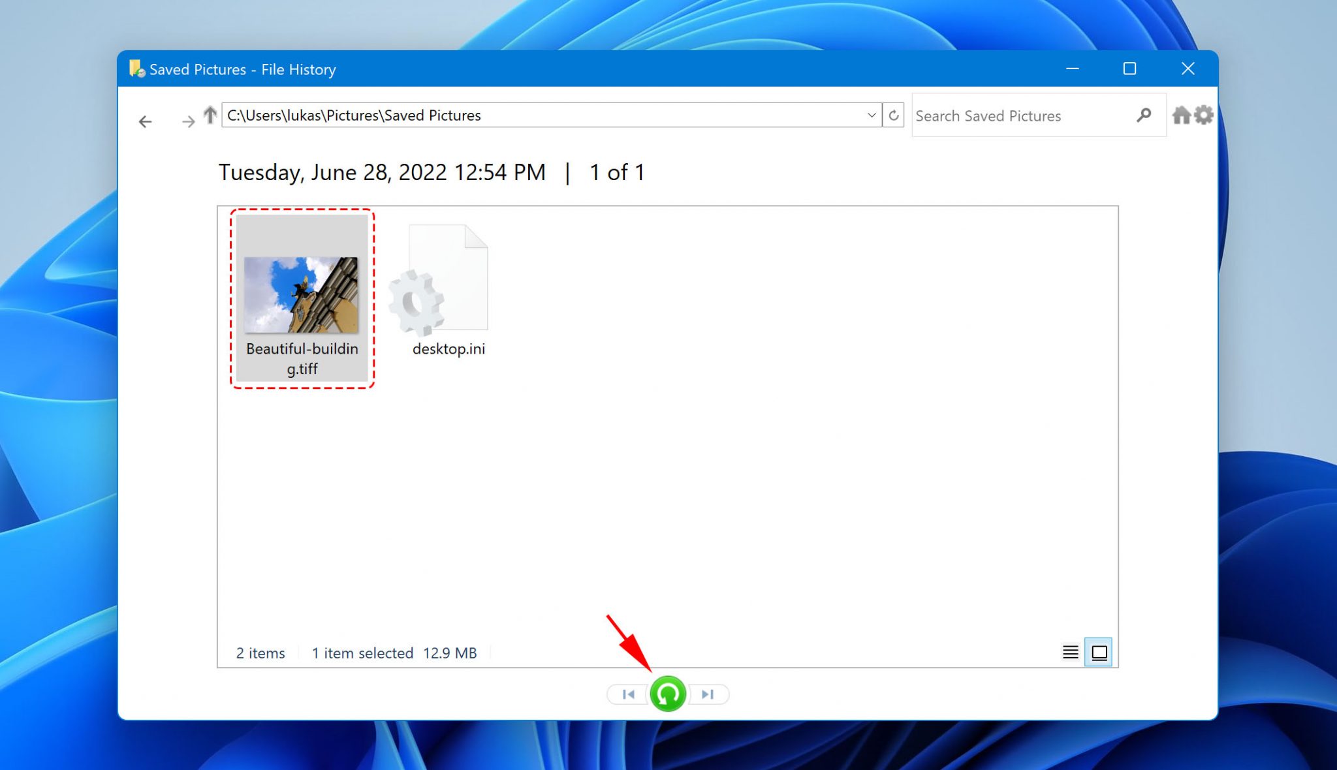The width and height of the screenshot is (1337, 770).
Task: Click the Search magnifier icon
Action: (x=1145, y=115)
